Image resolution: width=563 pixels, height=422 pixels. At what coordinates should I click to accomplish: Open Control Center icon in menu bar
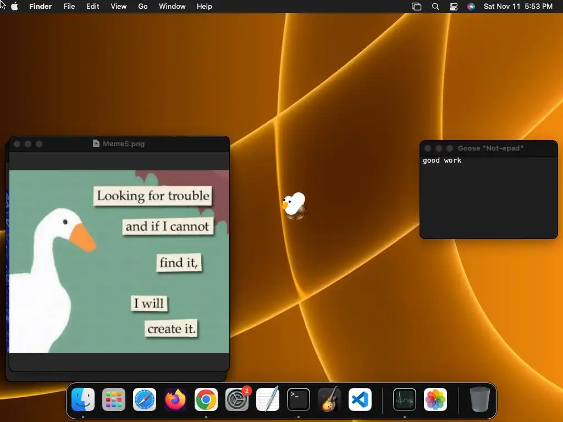click(x=454, y=7)
